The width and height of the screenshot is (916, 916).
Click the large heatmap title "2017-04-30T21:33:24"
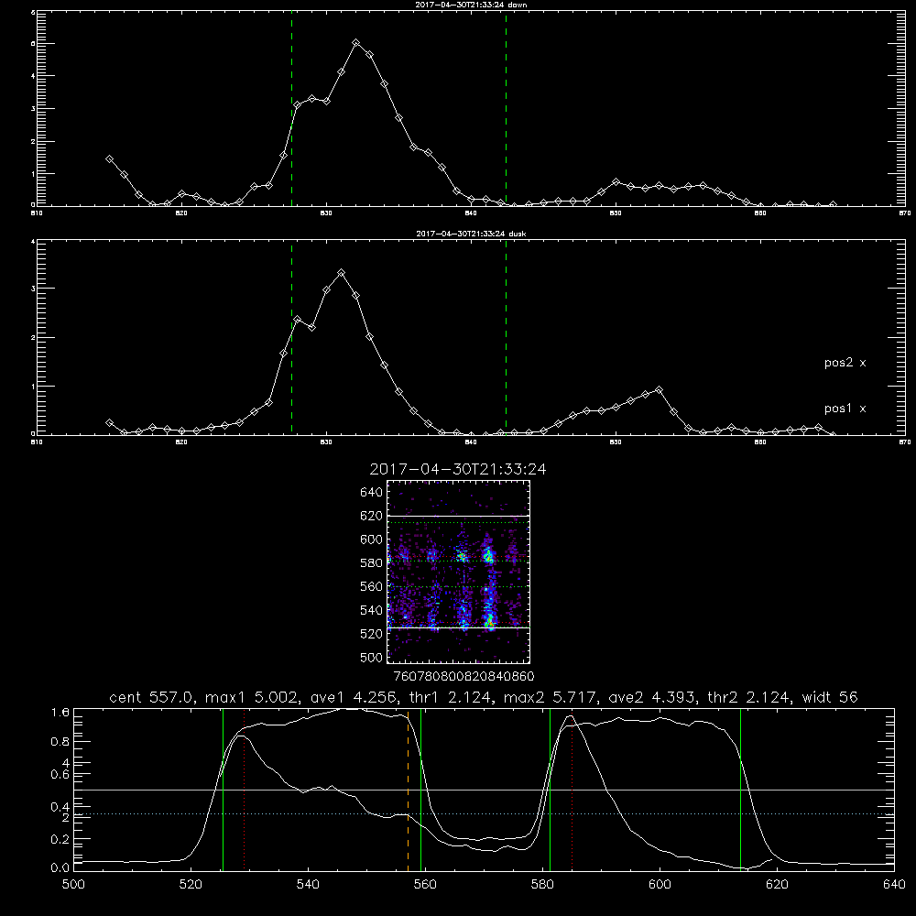click(x=458, y=469)
